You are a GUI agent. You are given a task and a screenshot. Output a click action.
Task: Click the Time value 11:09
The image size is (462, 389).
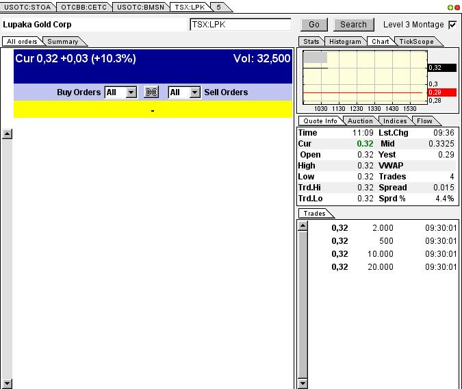click(363, 133)
